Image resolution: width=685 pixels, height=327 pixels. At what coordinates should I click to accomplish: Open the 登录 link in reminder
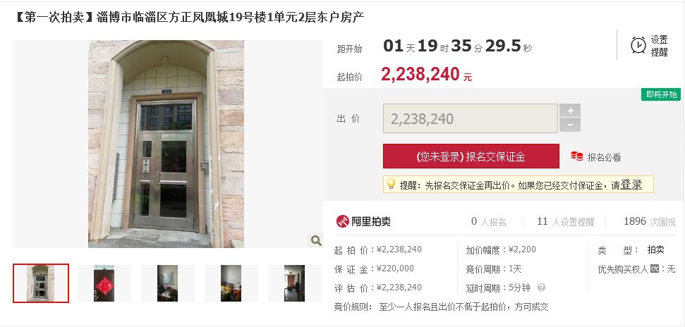(x=631, y=185)
